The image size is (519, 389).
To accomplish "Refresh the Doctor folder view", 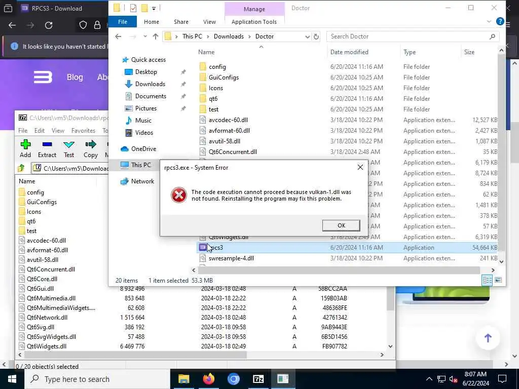I will (316, 36).
